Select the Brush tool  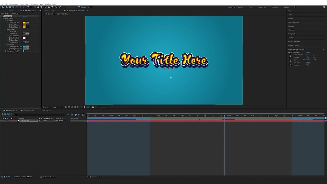click(x=45, y=7)
